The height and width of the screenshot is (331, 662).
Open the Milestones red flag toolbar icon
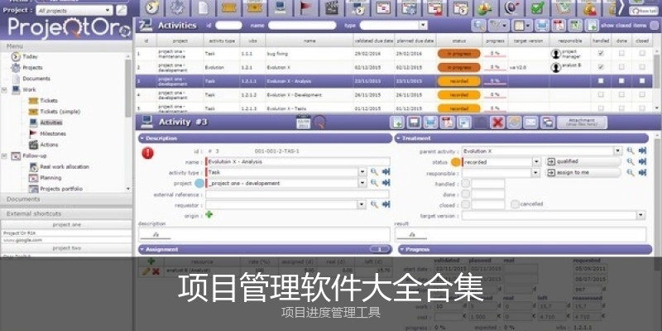[x=305, y=7]
